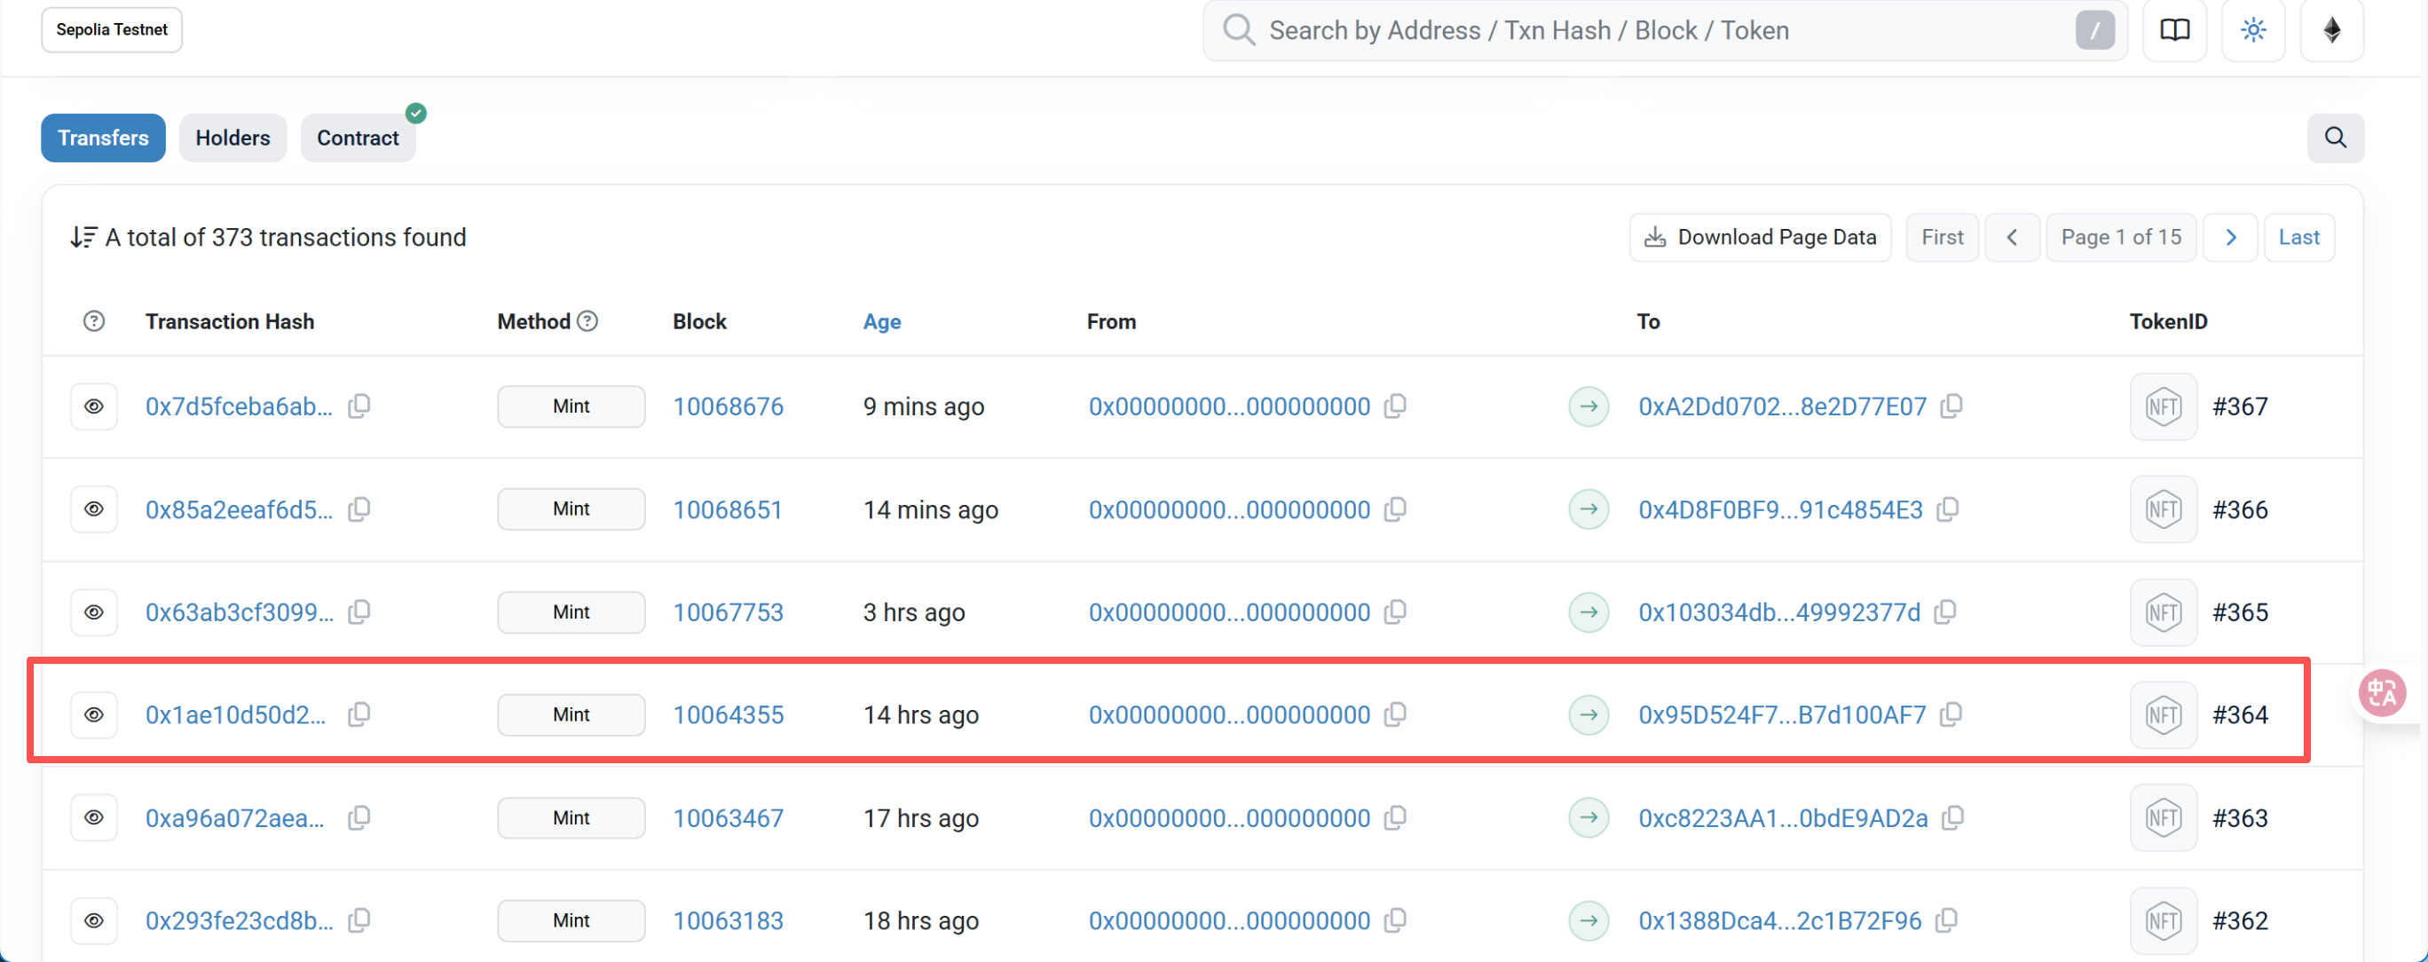Click Download Page Data button
The width and height of the screenshot is (2428, 962).
coord(1760,238)
